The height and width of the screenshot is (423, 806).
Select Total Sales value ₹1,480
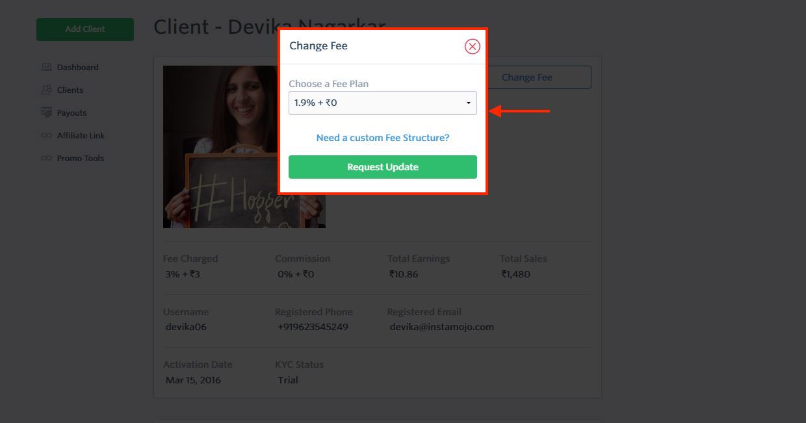[x=515, y=274]
